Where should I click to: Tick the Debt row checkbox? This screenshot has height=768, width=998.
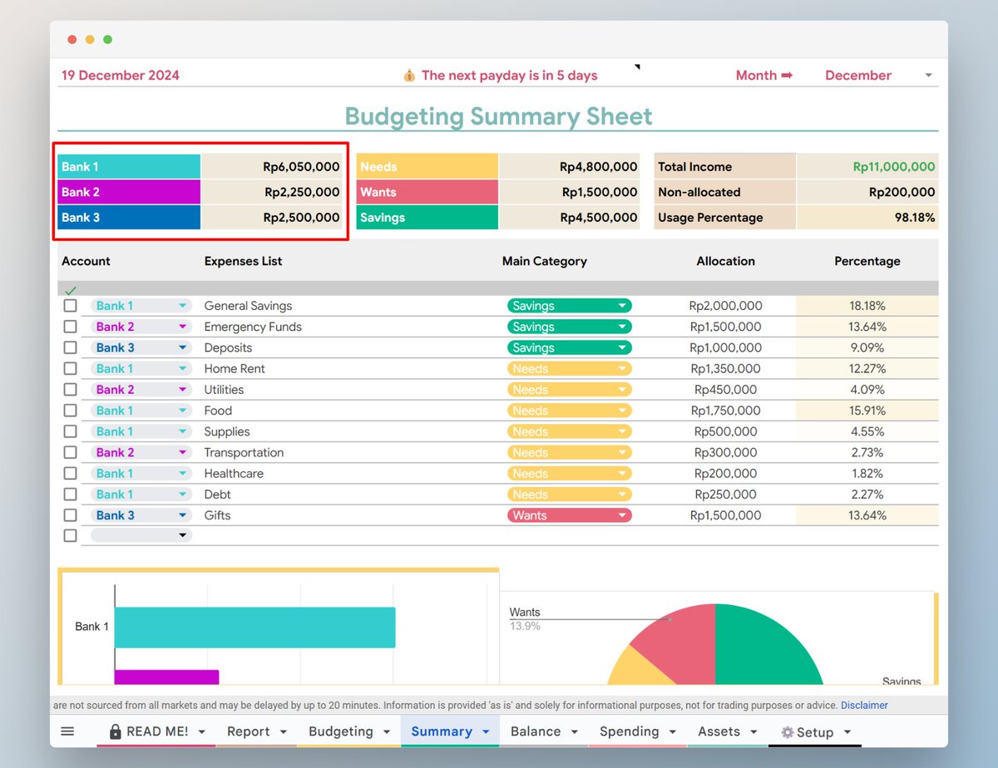tap(71, 495)
